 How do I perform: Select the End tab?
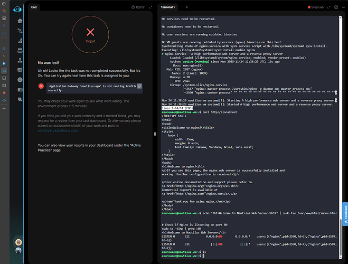pos(34,7)
